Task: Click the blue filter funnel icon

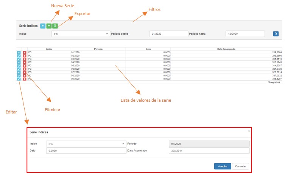Action: pyautogui.click(x=43, y=26)
